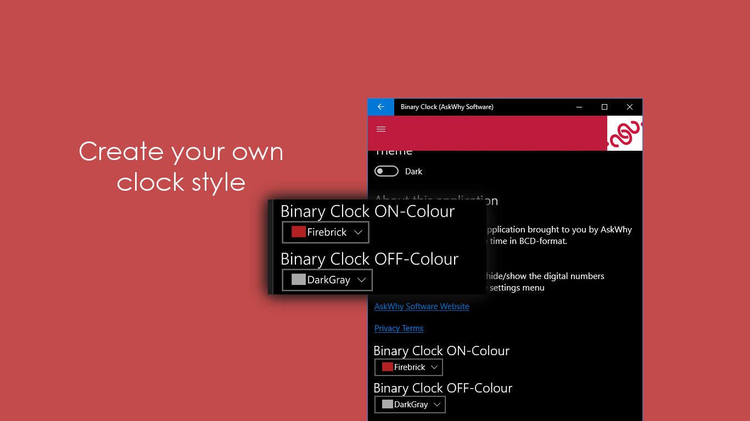This screenshot has height=421, width=750.
Task: Open the DarkGray OFF-Colour dropdown in the app window
Action: pyautogui.click(x=410, y=405)
